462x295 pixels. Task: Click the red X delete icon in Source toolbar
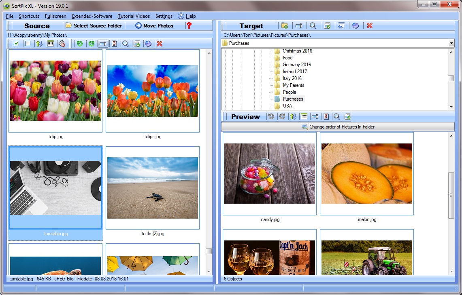pyautogui.click(x=160, y=44)
